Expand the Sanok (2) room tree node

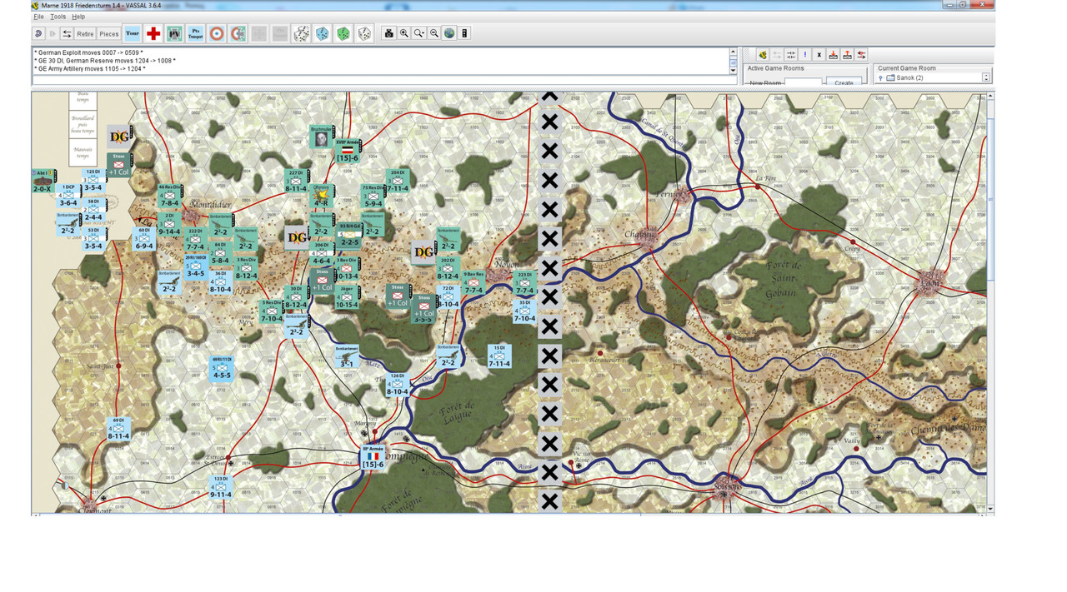click(881, 77)
